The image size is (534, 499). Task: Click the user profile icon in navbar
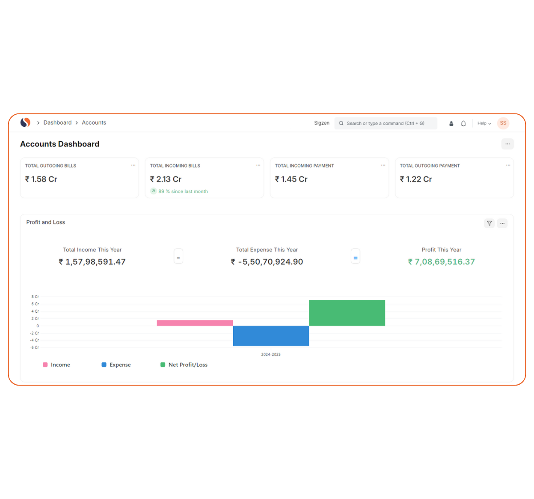point(451,124)
